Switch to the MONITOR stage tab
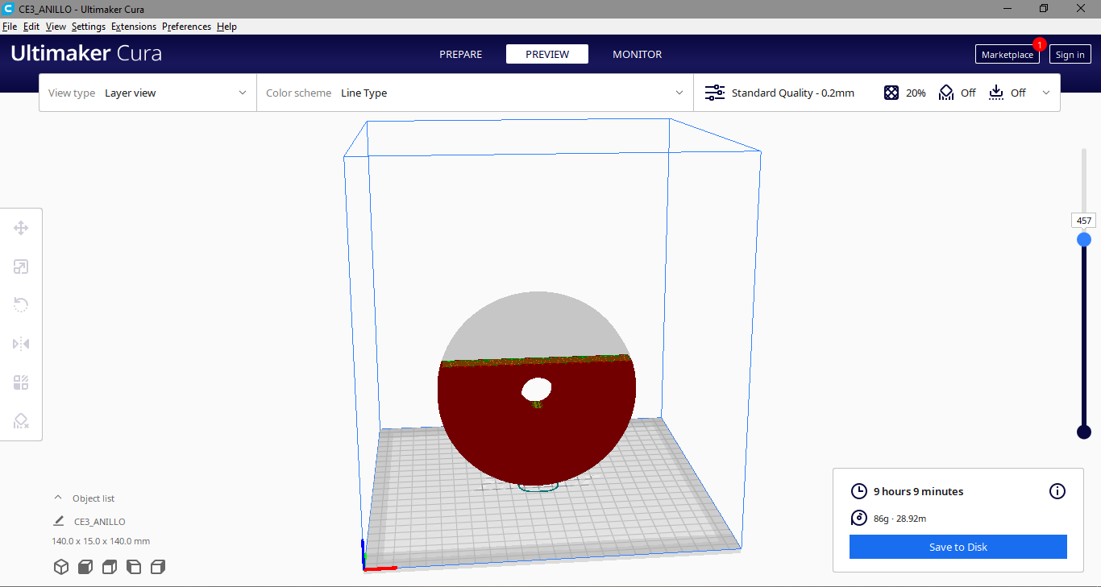This screenshot has width=1101, height=587. point(638,54)
